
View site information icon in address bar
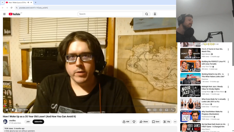point(17,8)
